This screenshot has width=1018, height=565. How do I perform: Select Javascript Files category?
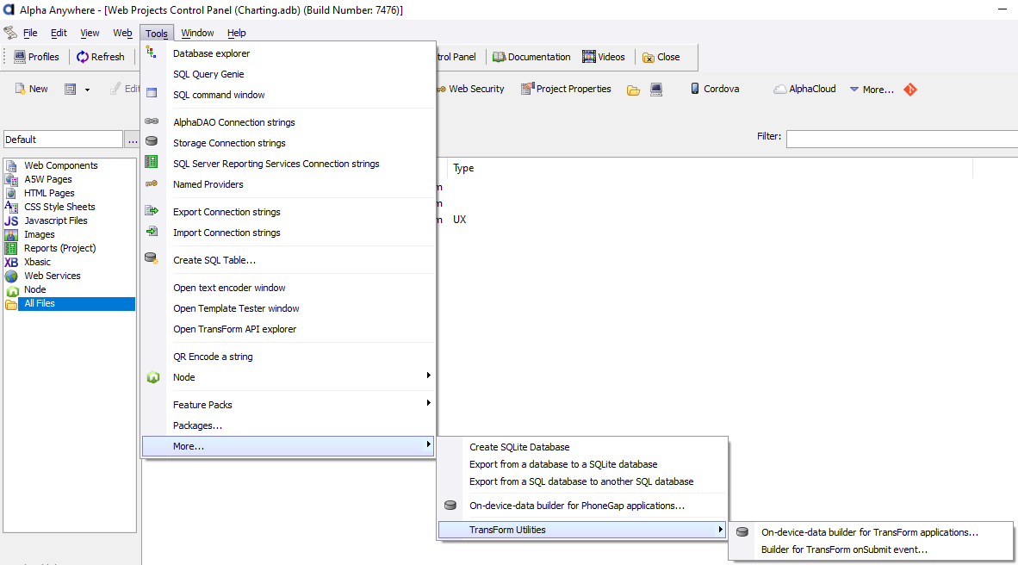tap(56, 220)
